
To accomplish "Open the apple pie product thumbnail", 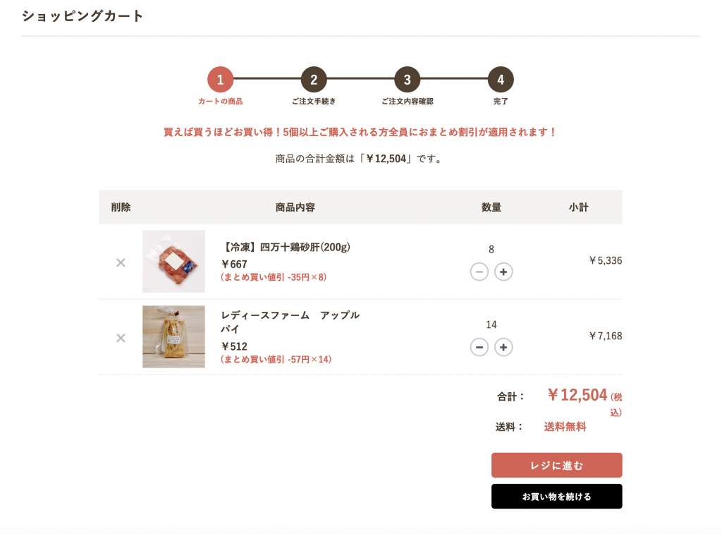I will click(x=173, y=336).
